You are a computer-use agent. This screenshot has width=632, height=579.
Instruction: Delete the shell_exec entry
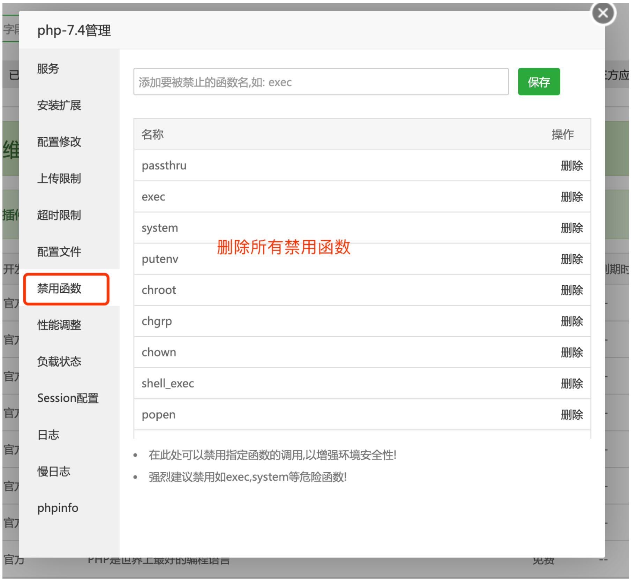pos(572,383)
